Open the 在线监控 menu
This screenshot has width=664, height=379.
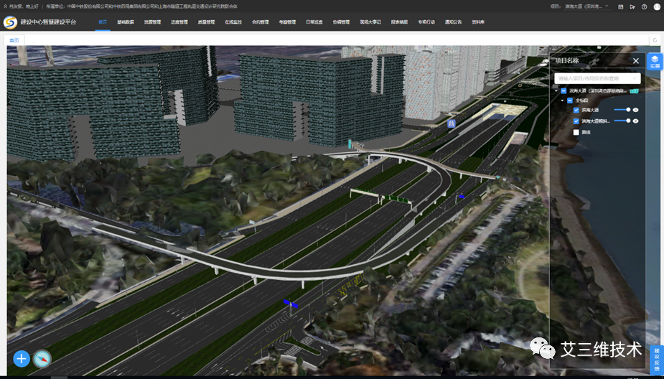point(233,22)
